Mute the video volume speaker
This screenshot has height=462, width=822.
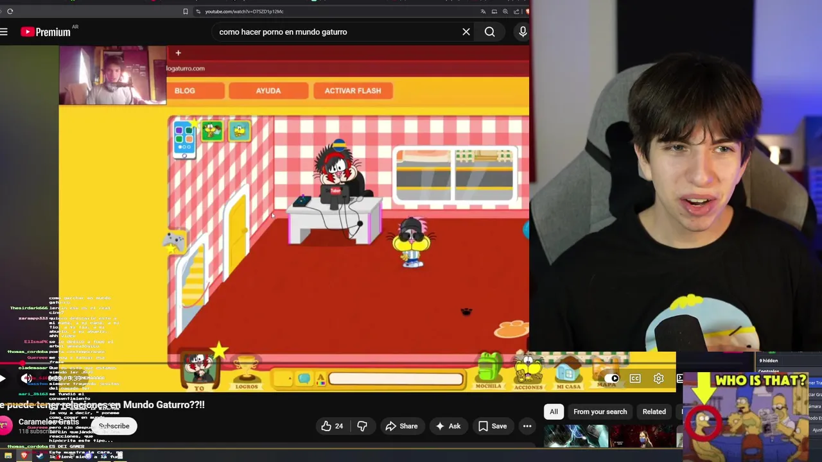pos(26,379)
